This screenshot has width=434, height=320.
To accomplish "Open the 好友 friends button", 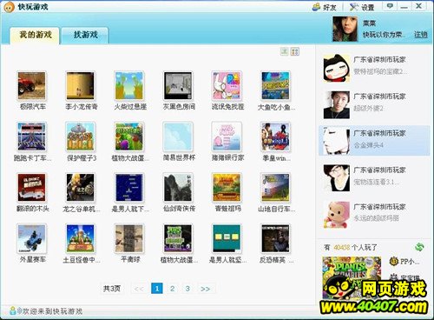I will (x=325, y=7).
